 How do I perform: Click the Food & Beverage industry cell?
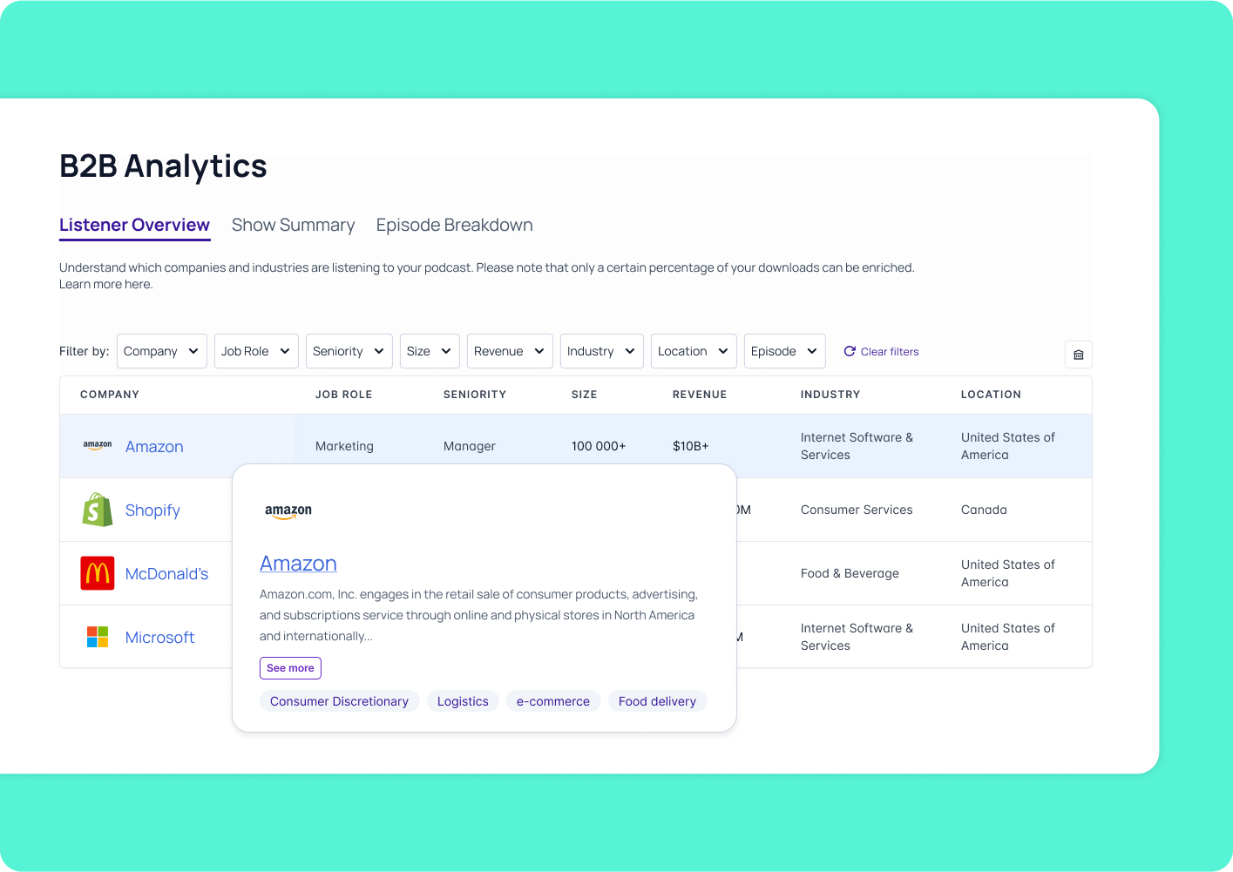pos(850,573)
